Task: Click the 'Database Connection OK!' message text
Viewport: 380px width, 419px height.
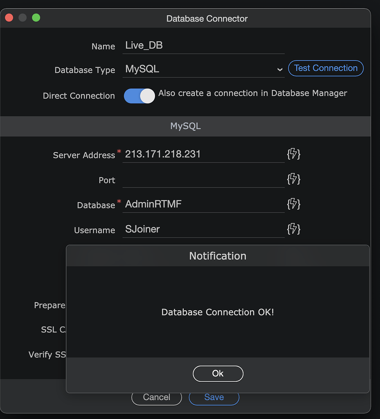Action: click(218, 312)
